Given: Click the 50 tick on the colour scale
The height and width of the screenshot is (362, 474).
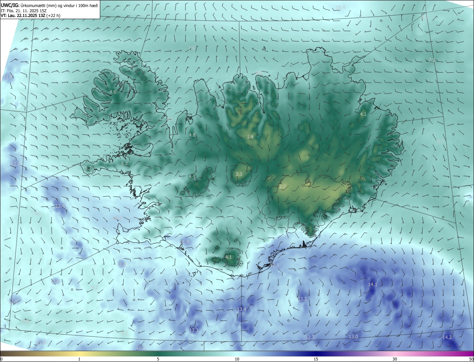Looking at the screenshot, I should point(471,359).
